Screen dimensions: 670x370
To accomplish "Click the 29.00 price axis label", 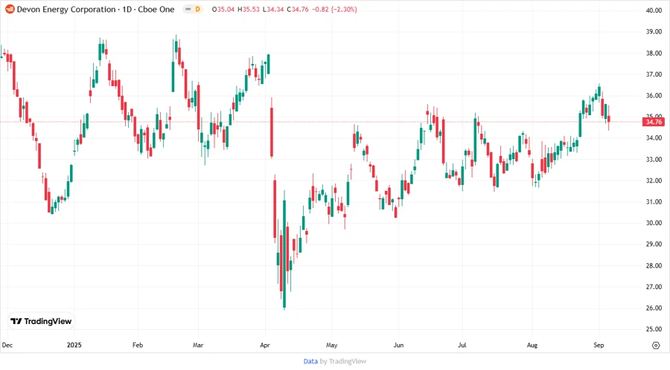I will click(654, 244).
